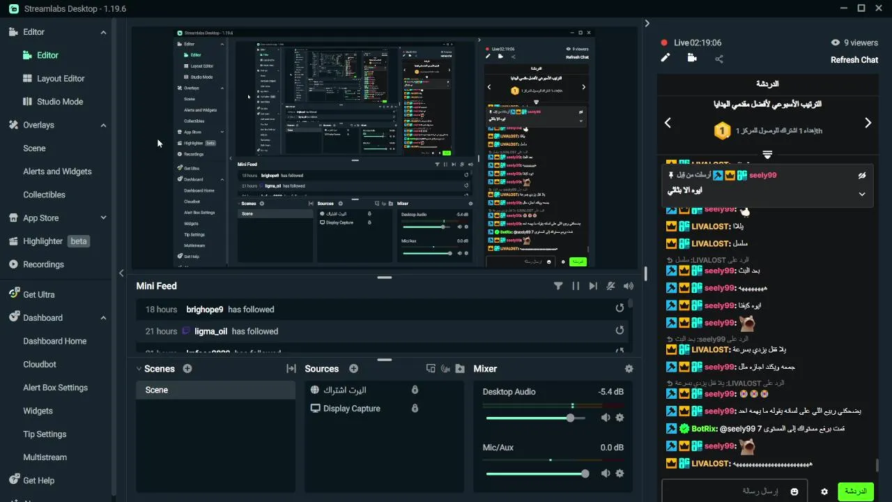
Task: Click the chat message input field
Action: (735, 492)
